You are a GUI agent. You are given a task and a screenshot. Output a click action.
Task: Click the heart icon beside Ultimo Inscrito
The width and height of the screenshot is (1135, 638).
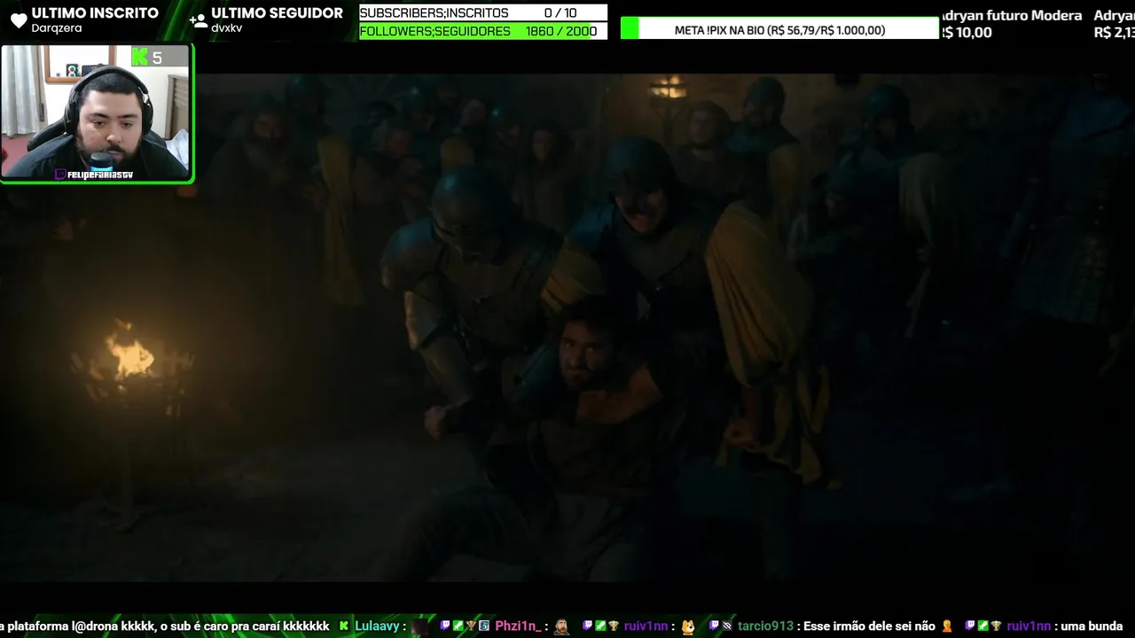click(x=19, y=19)
